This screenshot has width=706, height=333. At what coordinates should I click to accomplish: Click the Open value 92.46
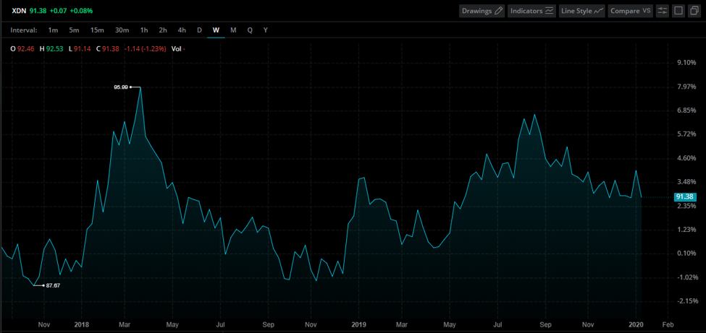(x=25, y=48)
